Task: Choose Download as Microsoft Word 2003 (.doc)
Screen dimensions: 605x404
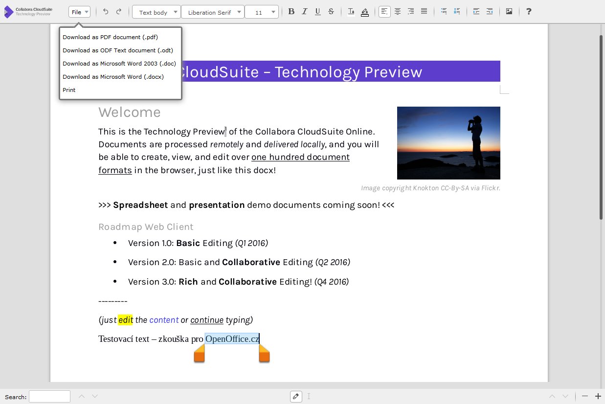Action: point(120,64)
